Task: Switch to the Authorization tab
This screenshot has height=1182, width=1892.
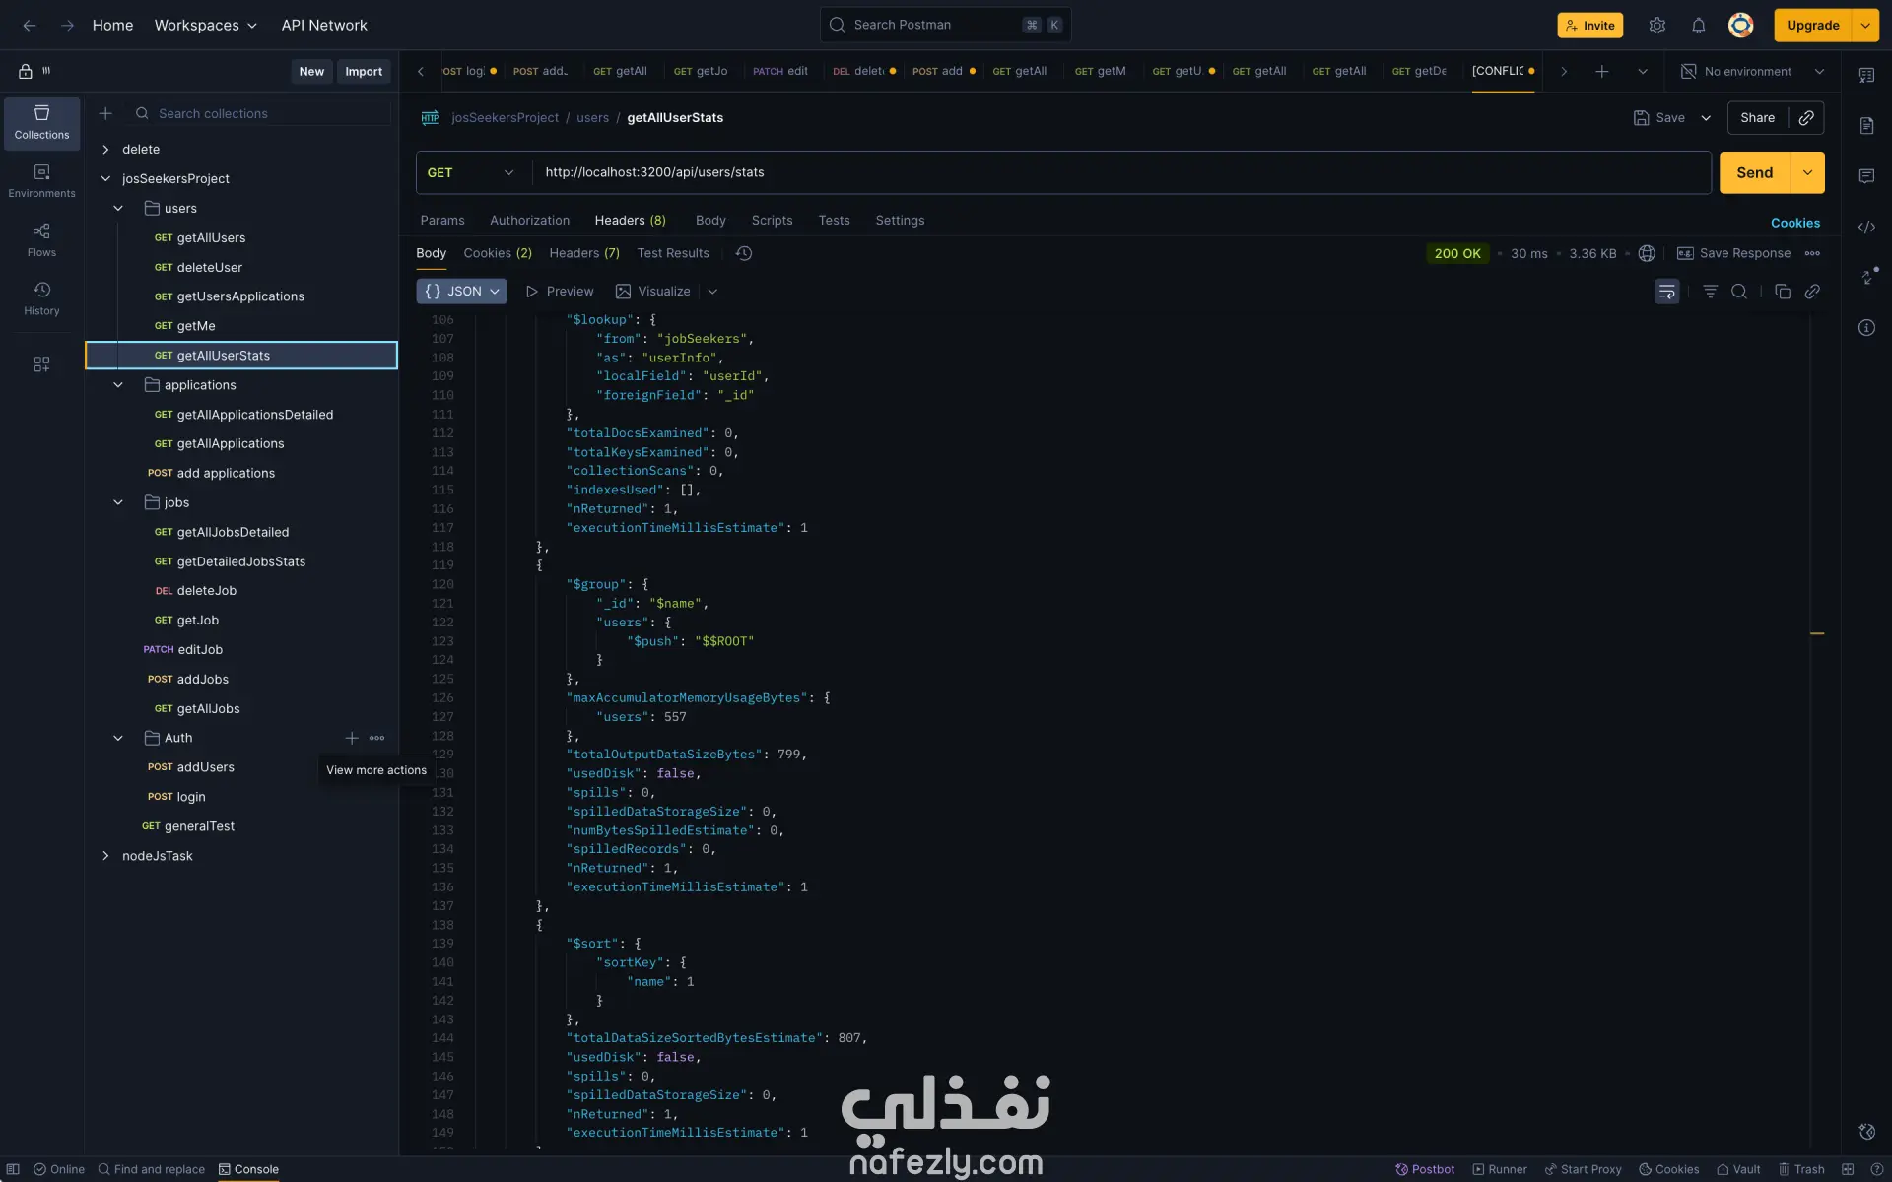Action: [x=529, y=221]
